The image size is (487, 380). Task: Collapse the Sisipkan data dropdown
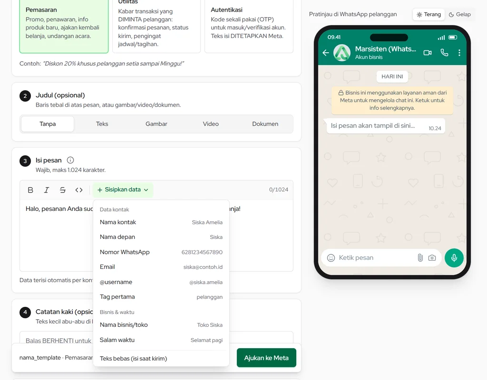click(123, 190)
